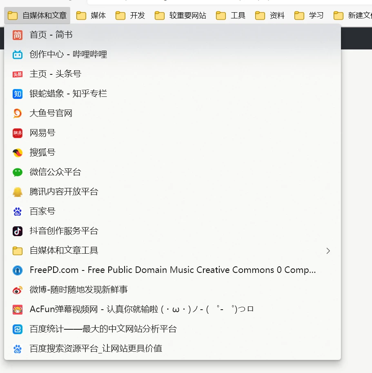The width and height of the screenshot is (372, 373).
Task: Click the Zhihu blue favicon
Action: pyautogui.click(x=17, y=94)
